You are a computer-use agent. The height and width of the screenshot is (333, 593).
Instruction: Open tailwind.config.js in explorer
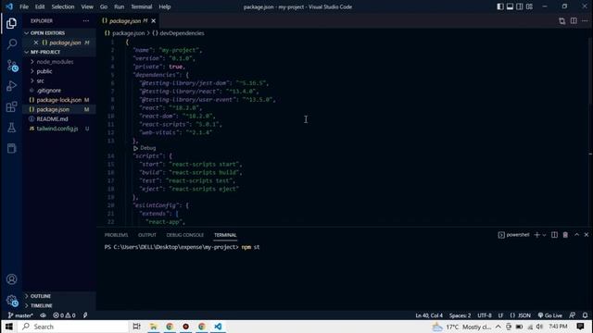pyautogui.click(x=57, y=129)
